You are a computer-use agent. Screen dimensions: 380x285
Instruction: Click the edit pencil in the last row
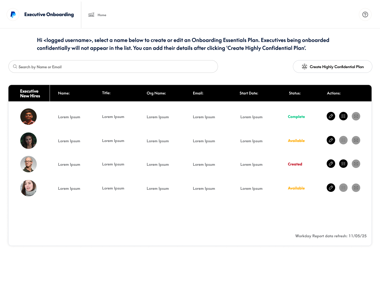click(x=331, y=188)
